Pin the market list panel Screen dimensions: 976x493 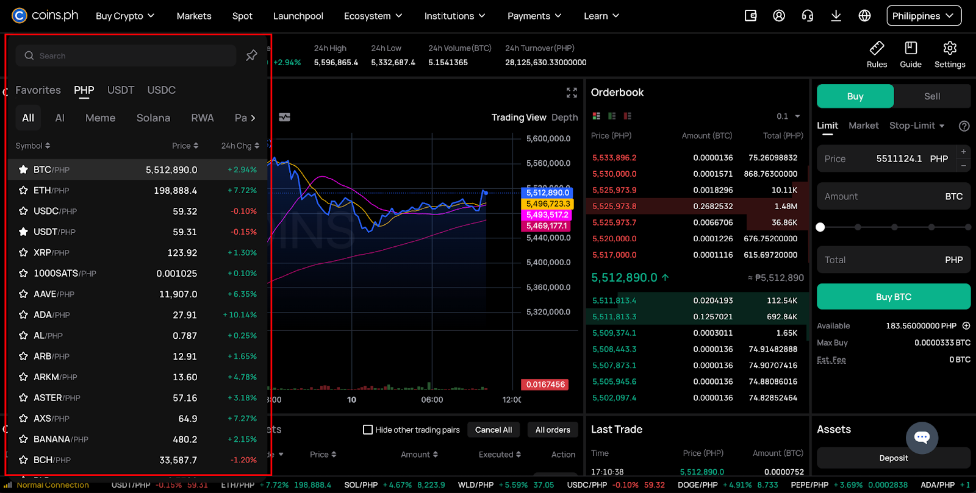[x=251, y=55]
